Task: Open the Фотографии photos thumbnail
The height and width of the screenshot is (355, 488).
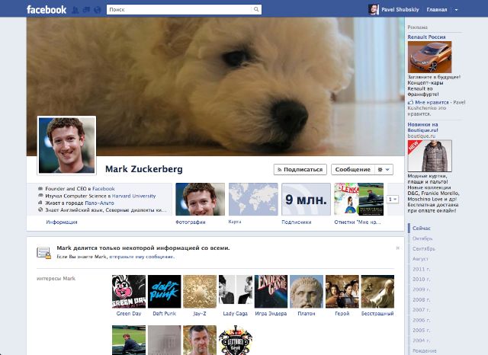Action: pos(200,200)
